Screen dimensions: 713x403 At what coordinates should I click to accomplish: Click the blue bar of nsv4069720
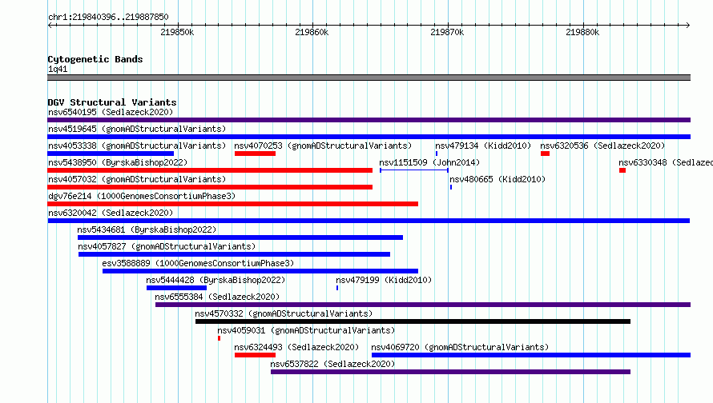531,355
